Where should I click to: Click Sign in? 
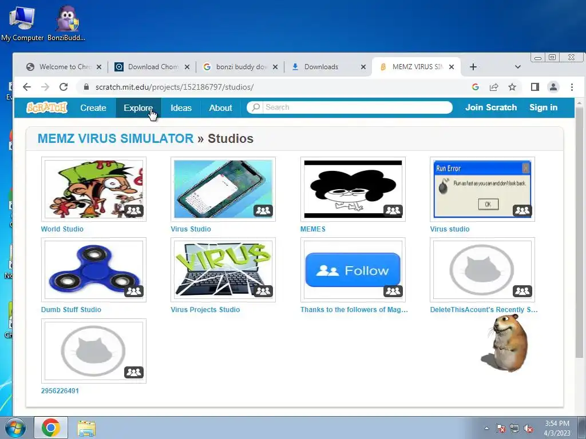tap(544, 107)
